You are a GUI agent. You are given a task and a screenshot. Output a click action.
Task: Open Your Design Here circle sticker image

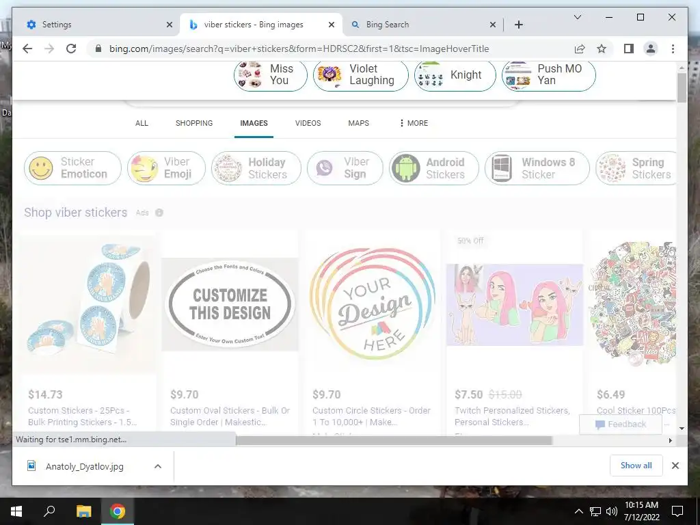point(373,304)
